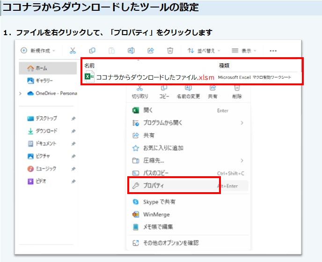Click the paste icon in top toolbar
Image resolution: width=322 pixels, height=262 pixels.
pyautogui.click(x=111, y=51)
